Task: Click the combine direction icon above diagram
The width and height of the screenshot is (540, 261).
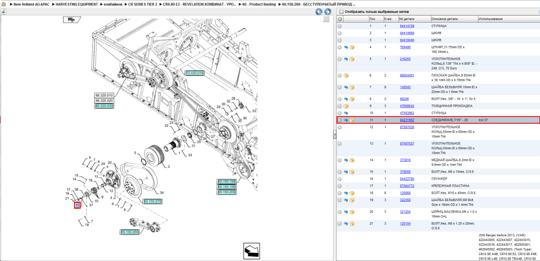Action: click(x=71, y=19)
